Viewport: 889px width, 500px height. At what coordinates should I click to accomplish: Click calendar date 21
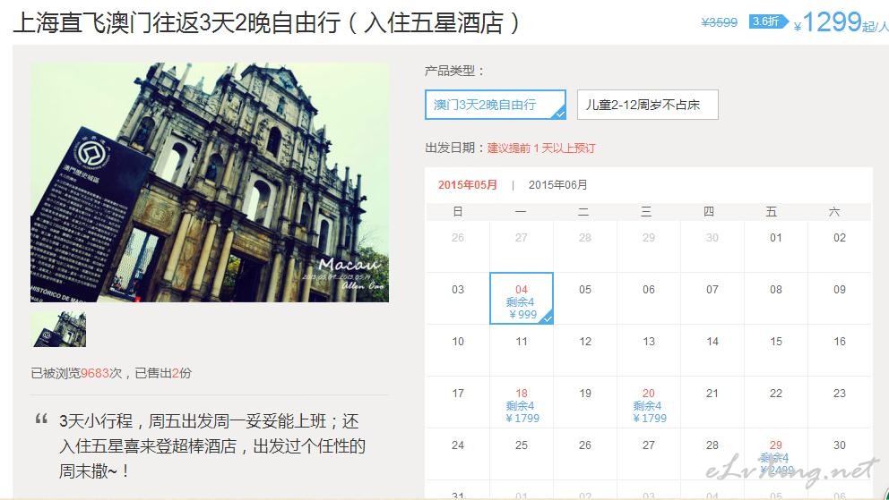click(712, 393)
